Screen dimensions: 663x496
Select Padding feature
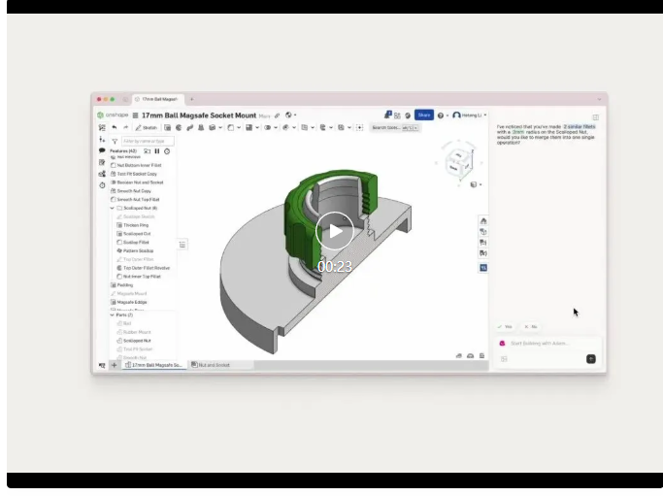121,285
